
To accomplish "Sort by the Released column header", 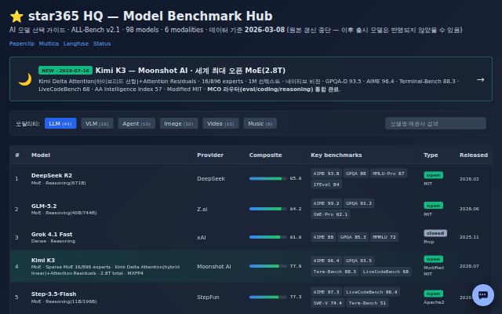I will pos(474,155).
